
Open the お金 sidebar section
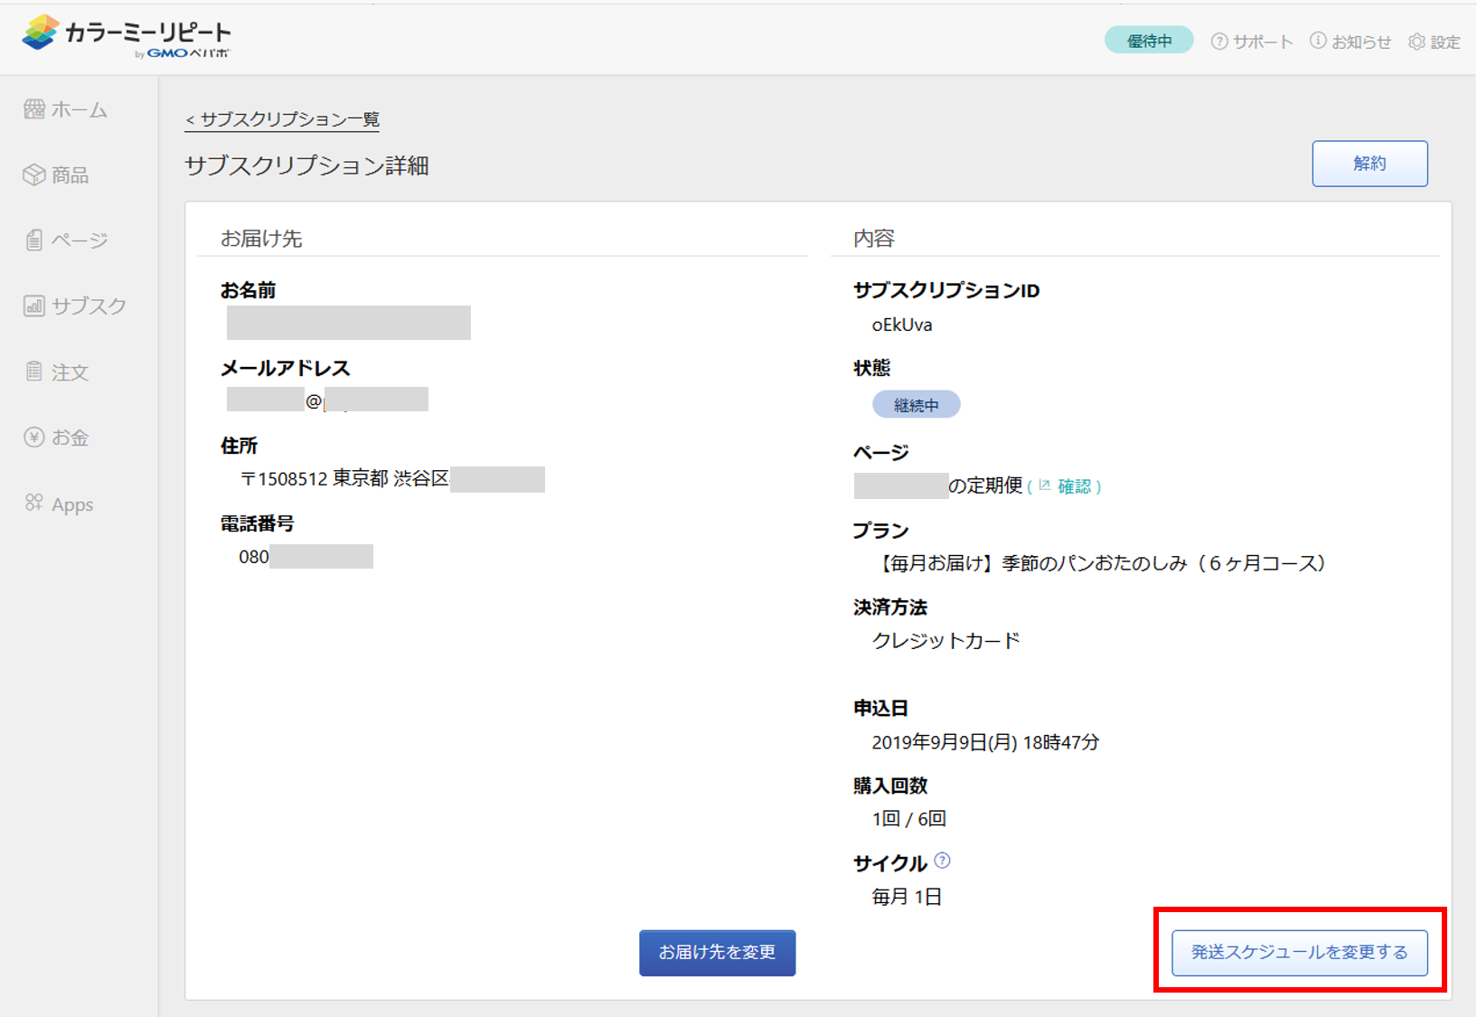[56, 438]
